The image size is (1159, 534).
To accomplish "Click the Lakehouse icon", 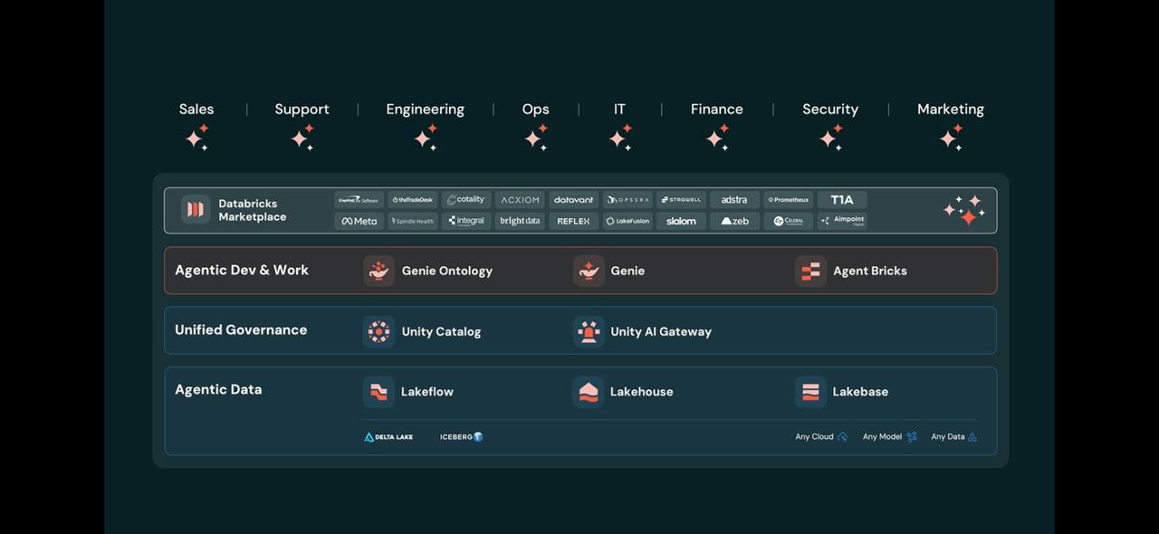I will (x=589, y=392).
